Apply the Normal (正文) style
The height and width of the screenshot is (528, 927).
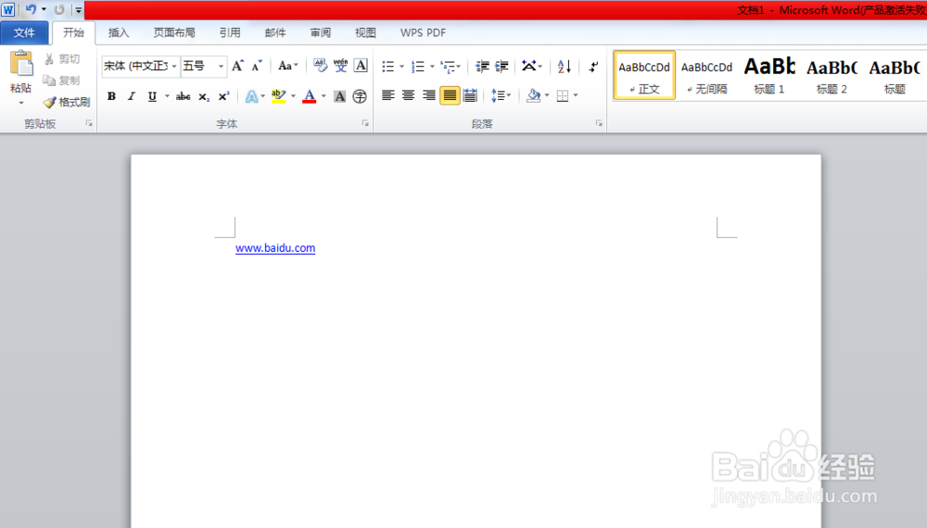coord(644,75)
